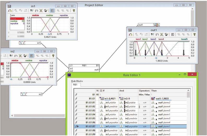Click the Rule Editor 1 title bar icon
Viewport: 207px width, 136px height.
pos(69,75)
